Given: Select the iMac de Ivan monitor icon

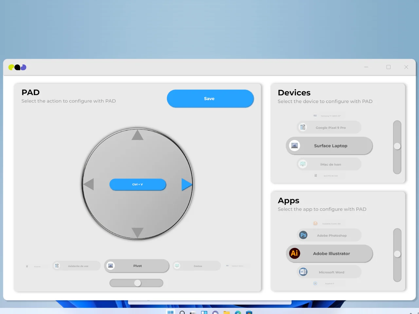Looking at the screenshot, I should point(303,164).
